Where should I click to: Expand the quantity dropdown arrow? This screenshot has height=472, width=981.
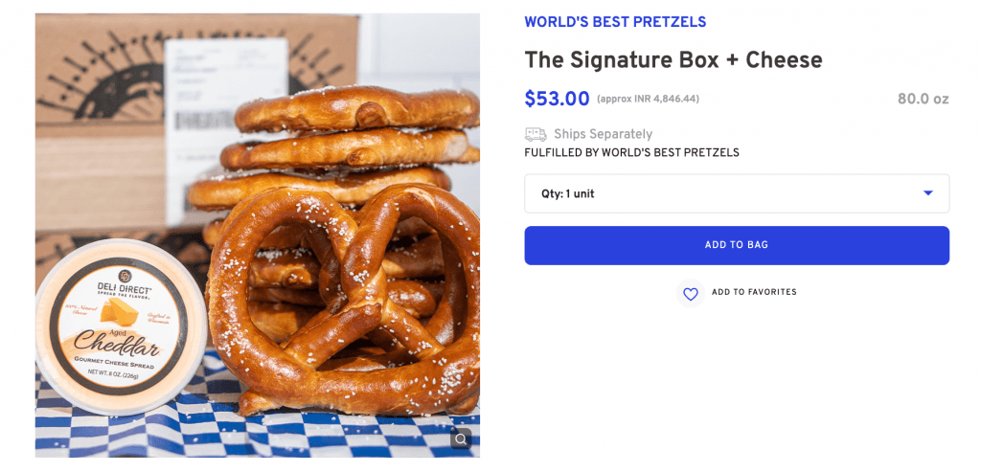[x=927, y=193]
